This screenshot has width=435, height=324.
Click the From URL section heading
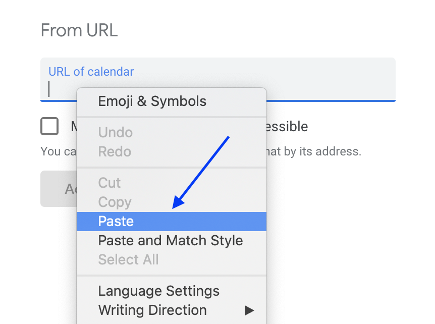(x=79, y=30)
